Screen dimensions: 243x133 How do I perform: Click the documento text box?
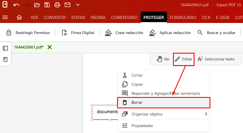click(x=105, y=112)
